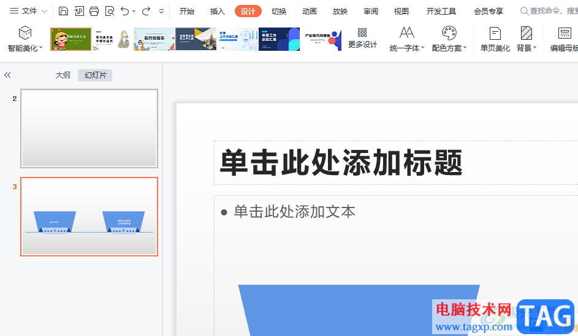The height and width of the screenshot is (336, 578).
Task: Apply the navy blue work summary template
Action: tap(279, 39)
